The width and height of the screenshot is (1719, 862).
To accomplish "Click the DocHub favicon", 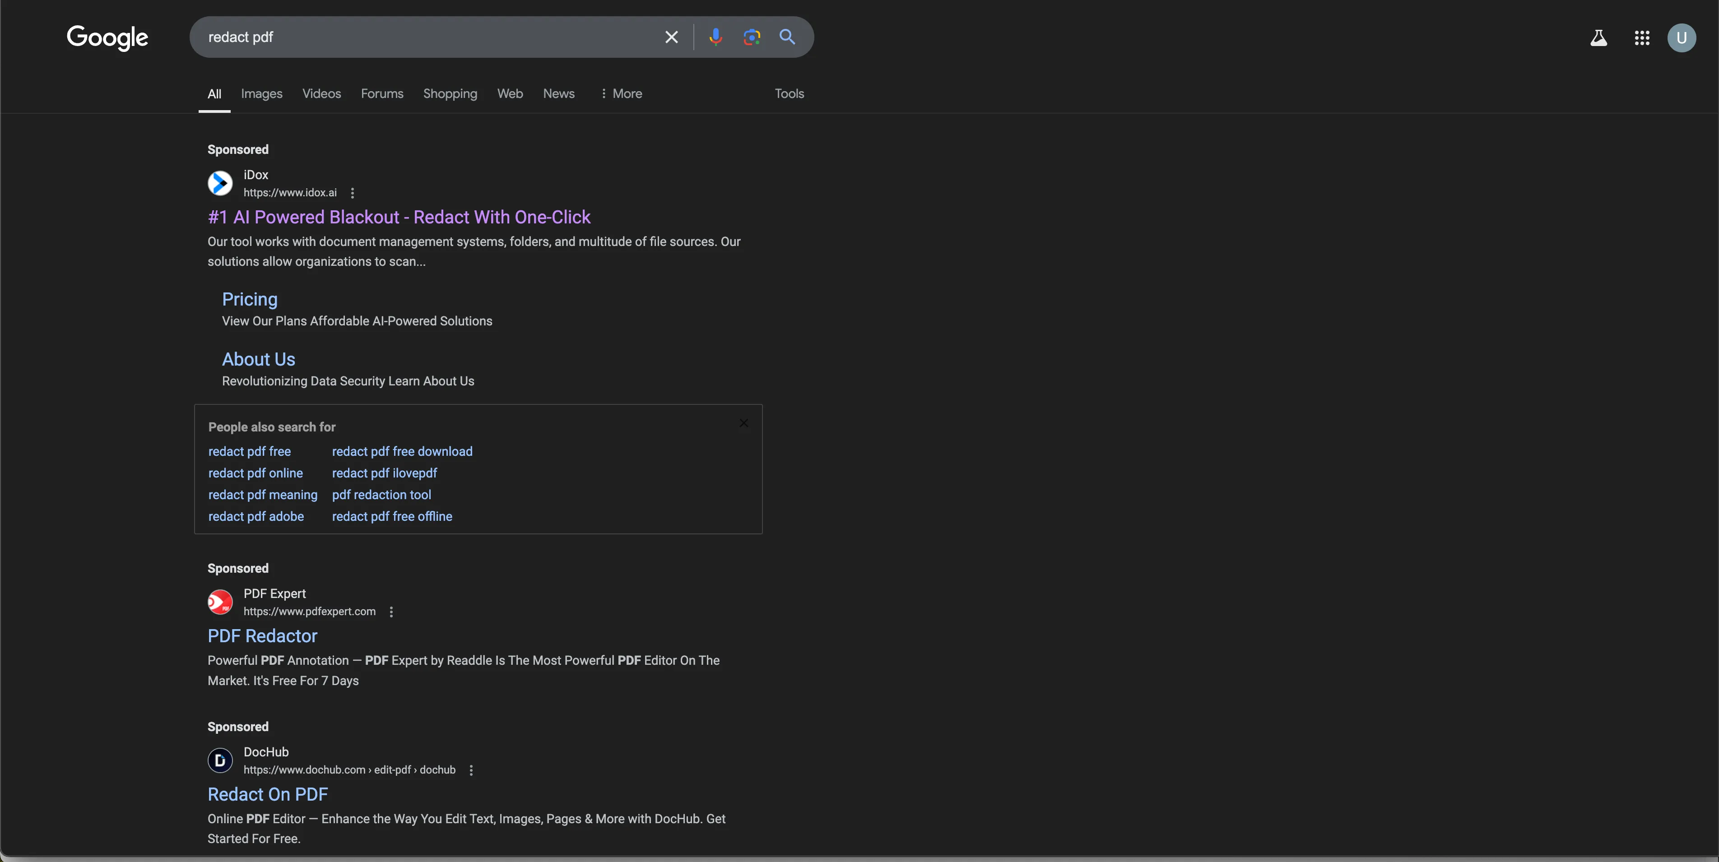I will pos(220,760).
